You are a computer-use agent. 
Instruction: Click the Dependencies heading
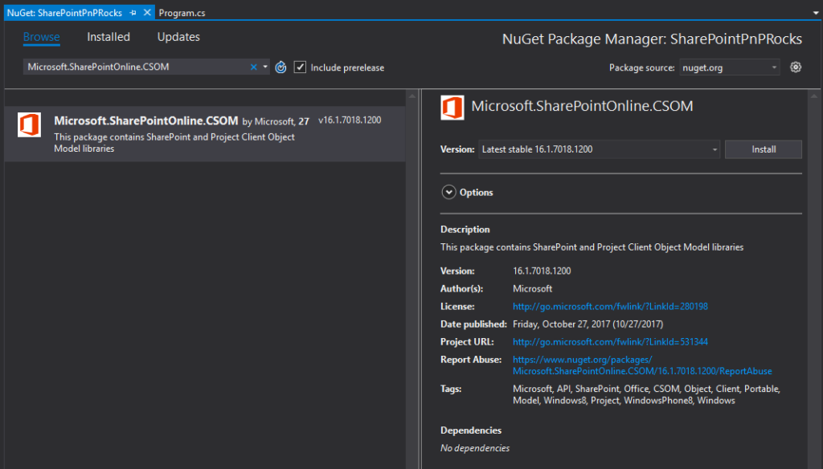[471, 430]
